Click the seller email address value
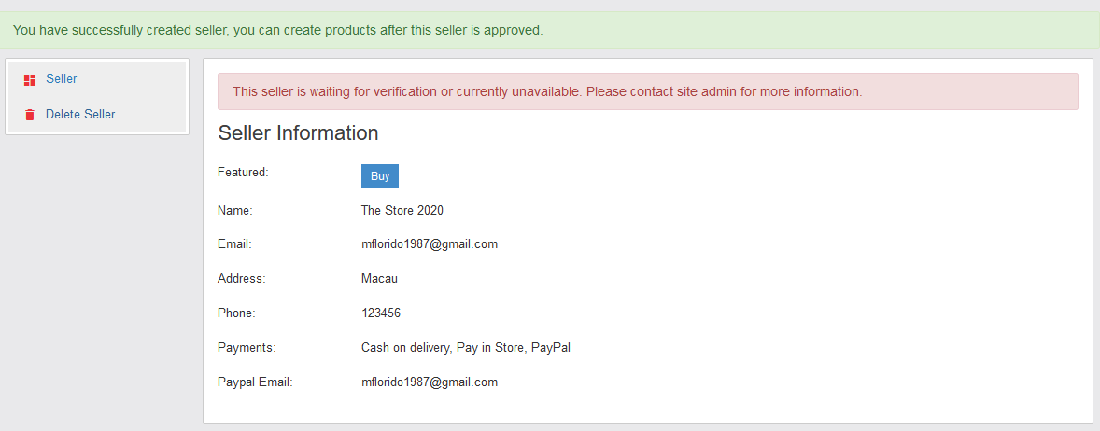 click(430, 244)
